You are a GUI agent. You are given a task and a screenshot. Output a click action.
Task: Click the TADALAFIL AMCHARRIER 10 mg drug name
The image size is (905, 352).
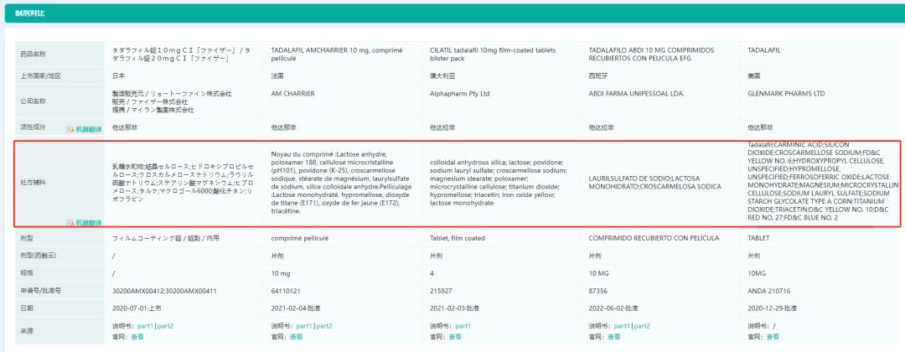(x=337, y=54)
